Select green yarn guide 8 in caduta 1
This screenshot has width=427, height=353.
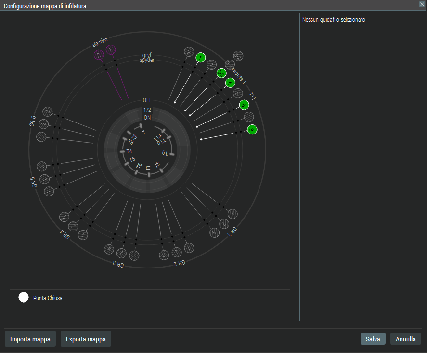pos(252,130)
